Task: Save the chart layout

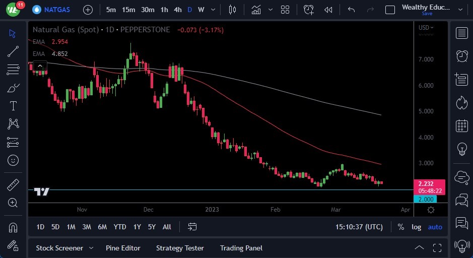Action: (x=427, y=14)
